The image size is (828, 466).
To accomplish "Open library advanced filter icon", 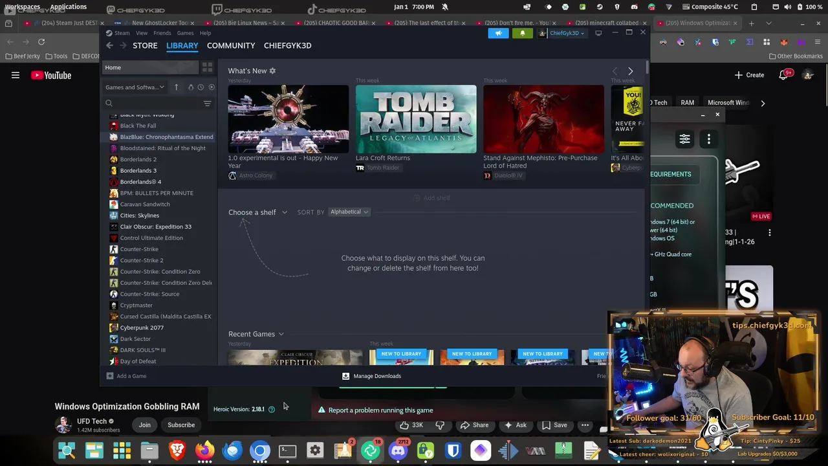I will click(207, 104).
